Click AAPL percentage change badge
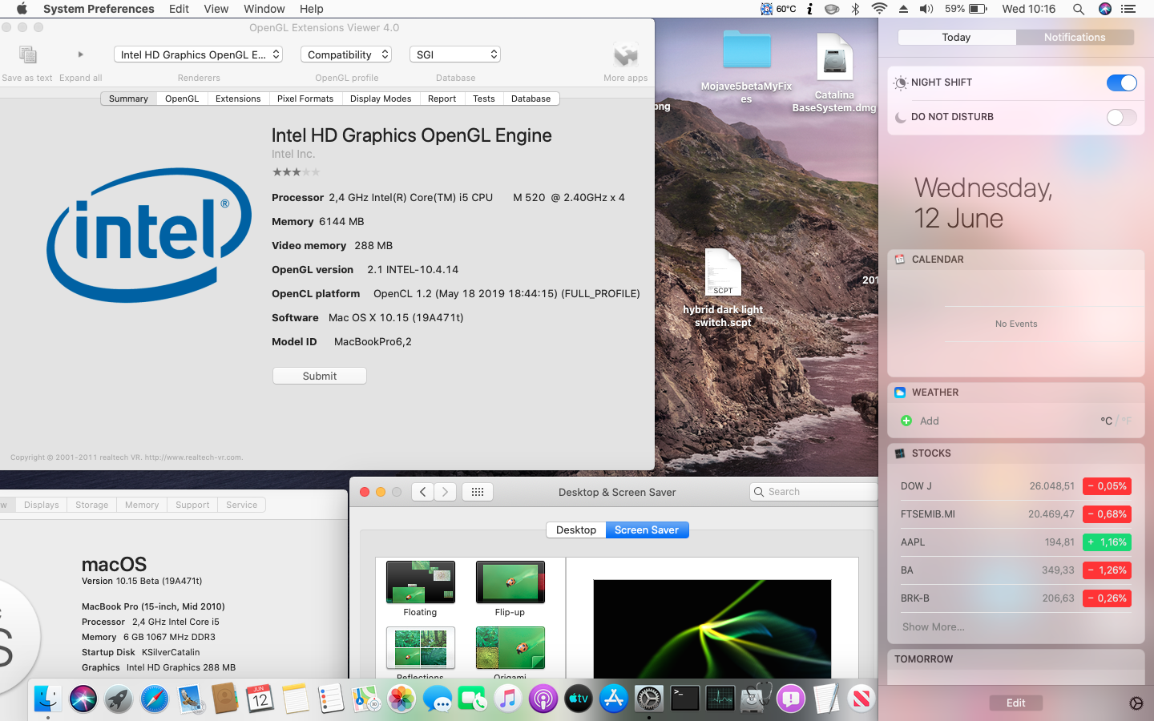The width and height of the screenshot is (1154, 721). click(x=1107, y=542)
